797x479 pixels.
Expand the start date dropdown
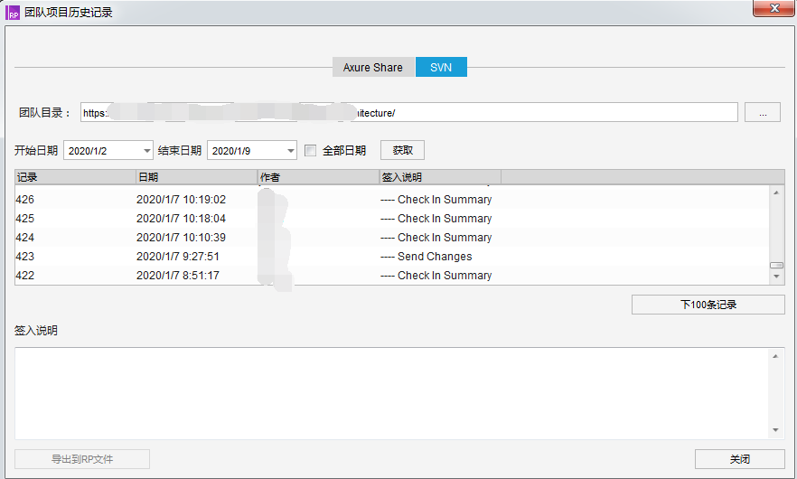click(x=146, y=151)
